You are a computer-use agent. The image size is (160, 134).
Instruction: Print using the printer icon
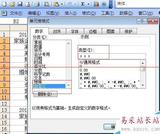[37, 4]
